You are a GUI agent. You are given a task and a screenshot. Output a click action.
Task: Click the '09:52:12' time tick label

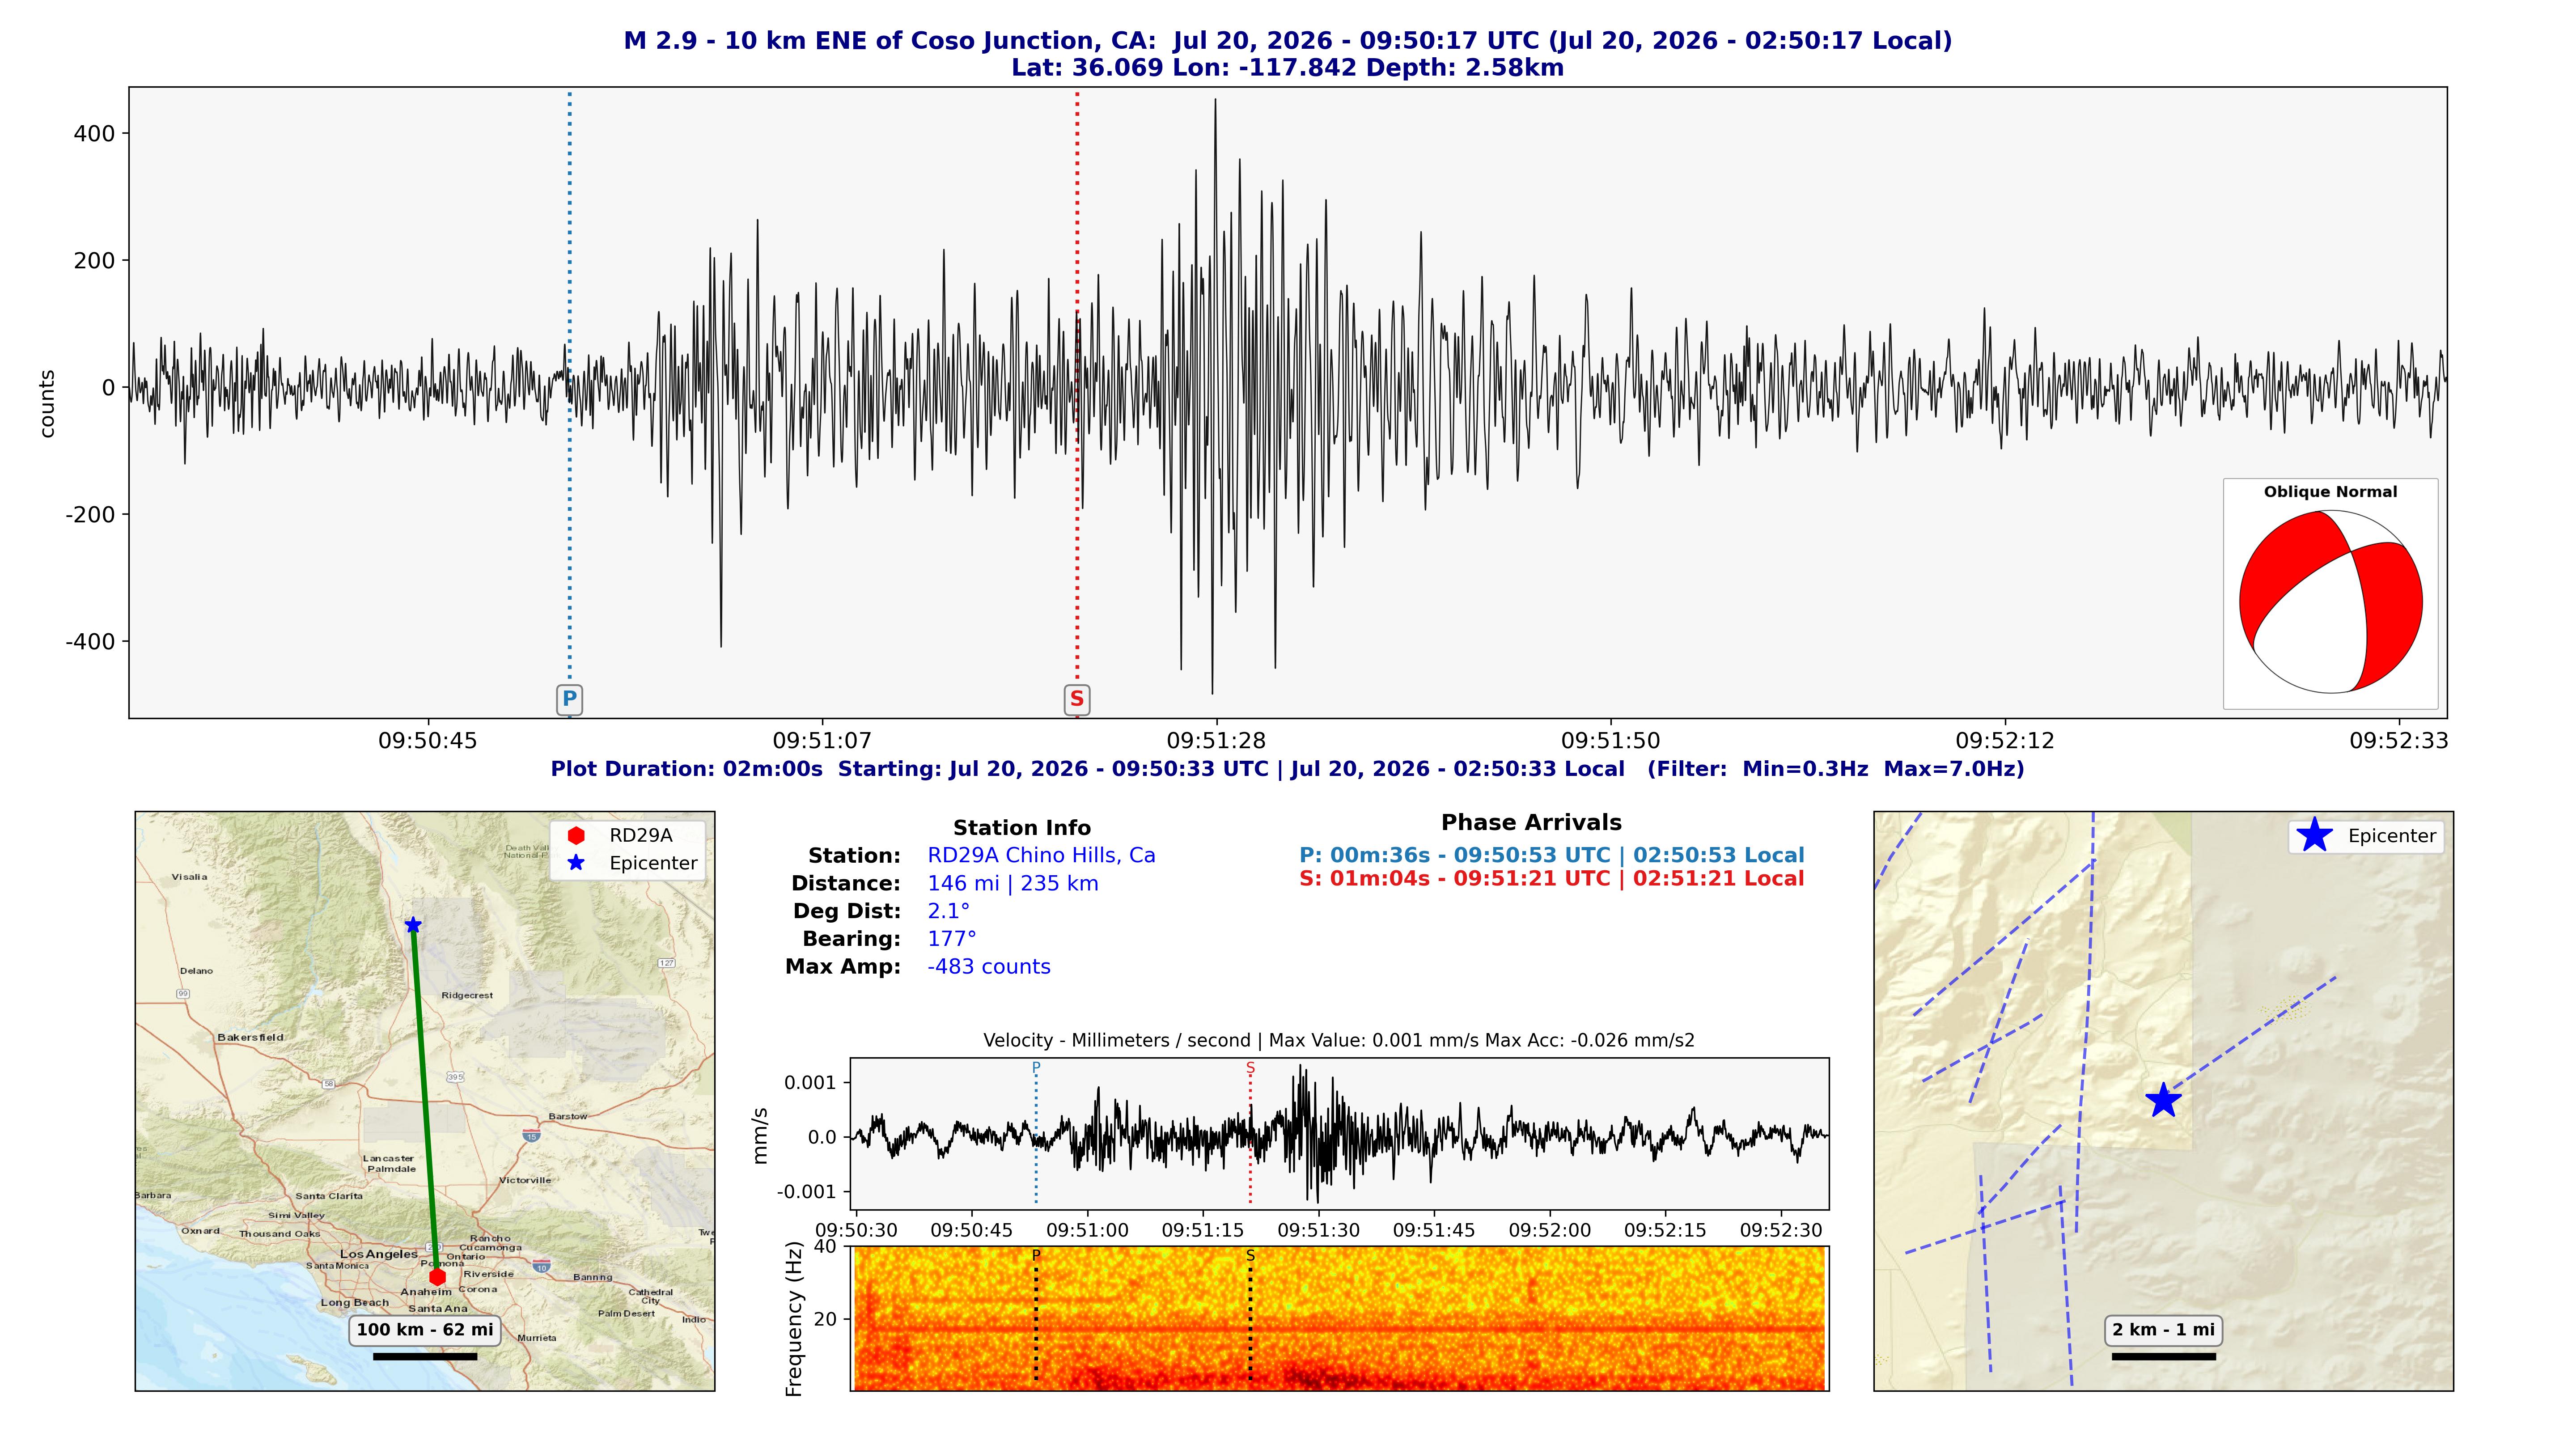click(x=2005, y=741)
